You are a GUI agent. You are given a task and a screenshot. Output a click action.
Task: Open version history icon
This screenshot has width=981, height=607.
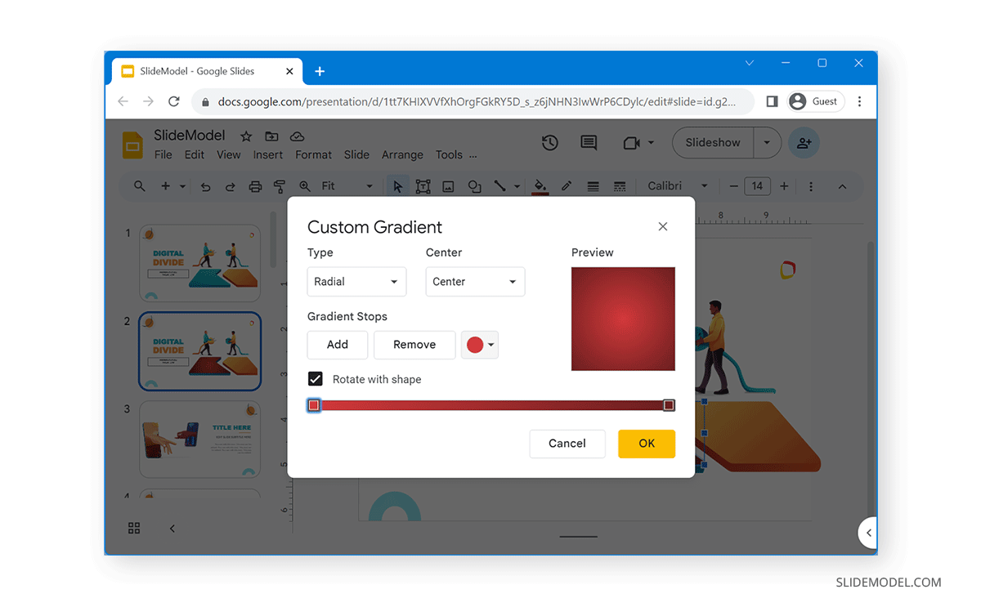[x=549, y=143]
